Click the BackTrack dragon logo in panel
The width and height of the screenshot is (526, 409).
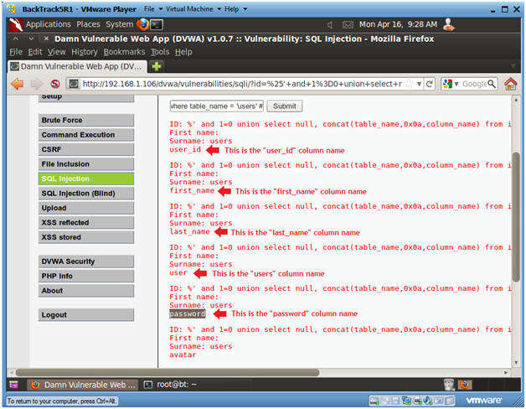click(x=16, y=24)
